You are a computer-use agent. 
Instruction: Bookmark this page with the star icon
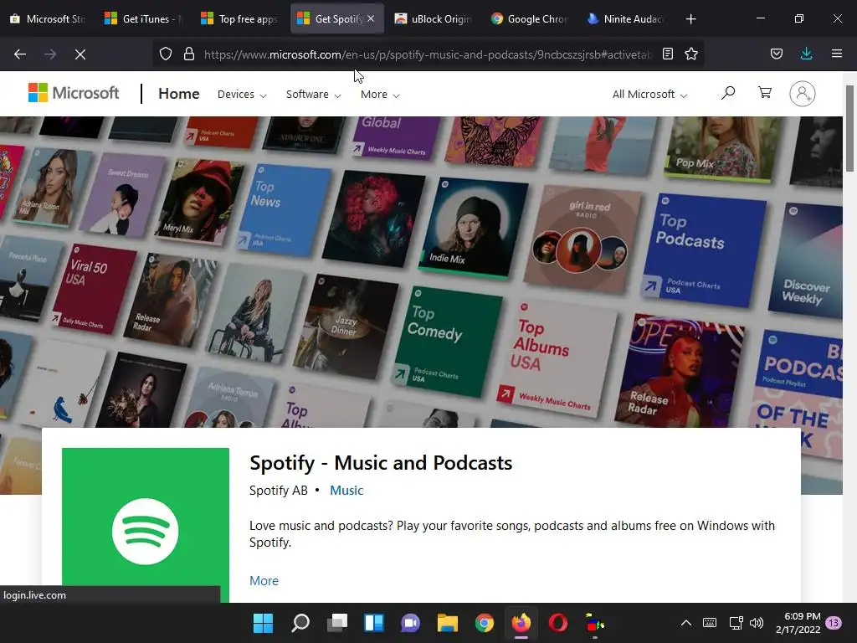[691, 54]
